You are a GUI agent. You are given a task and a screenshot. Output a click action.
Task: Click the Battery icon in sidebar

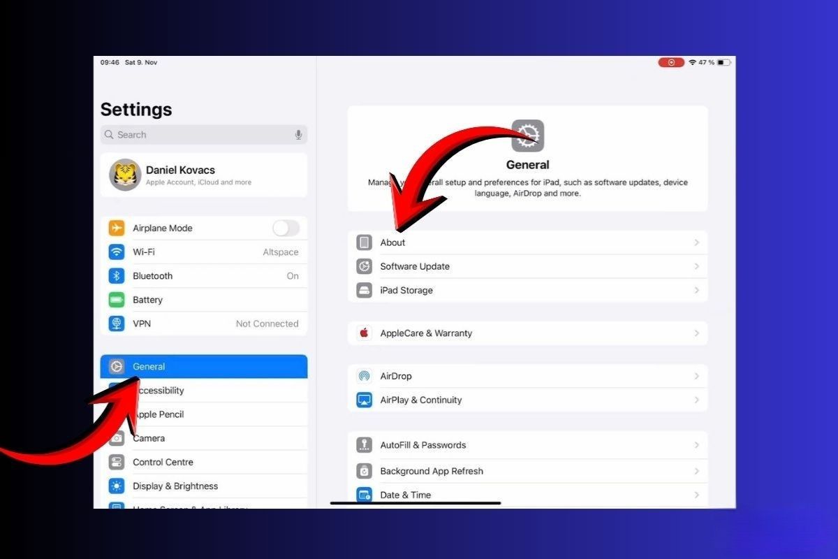click(117, 299)
